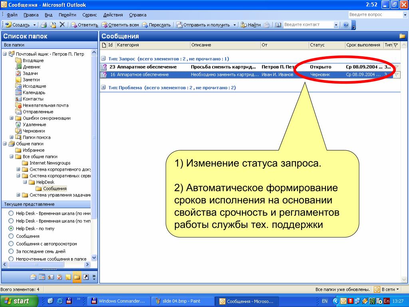The image size is (409, 307).
Task: Open Tasks view icon in bottom navigation bar
Action: tap(60, 277)
